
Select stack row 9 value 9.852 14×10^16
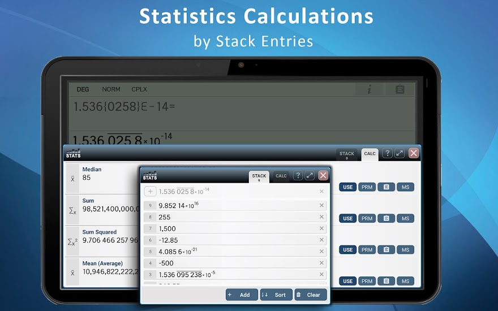pyautogui.click(x=235, y=205)
